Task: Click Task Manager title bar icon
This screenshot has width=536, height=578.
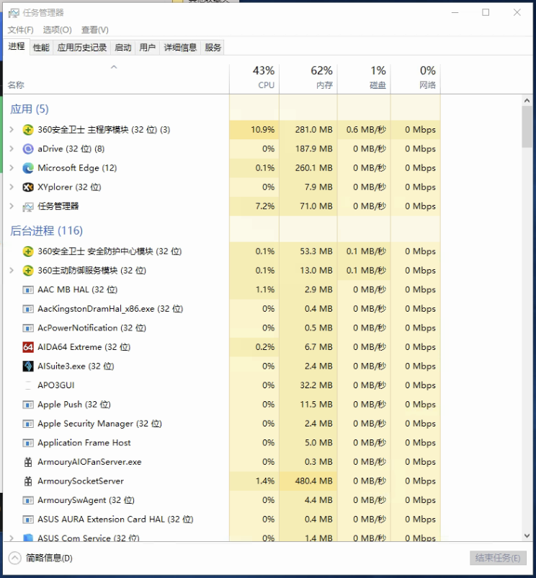Action: click(14, 13)
